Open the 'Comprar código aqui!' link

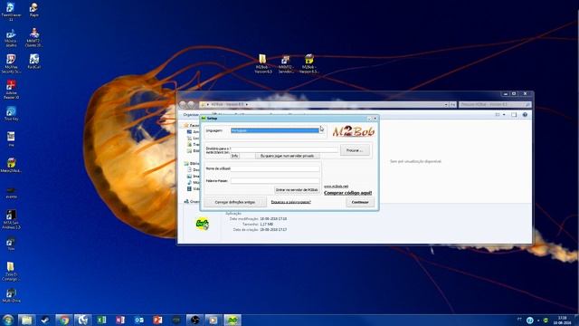tap(347, 193)
